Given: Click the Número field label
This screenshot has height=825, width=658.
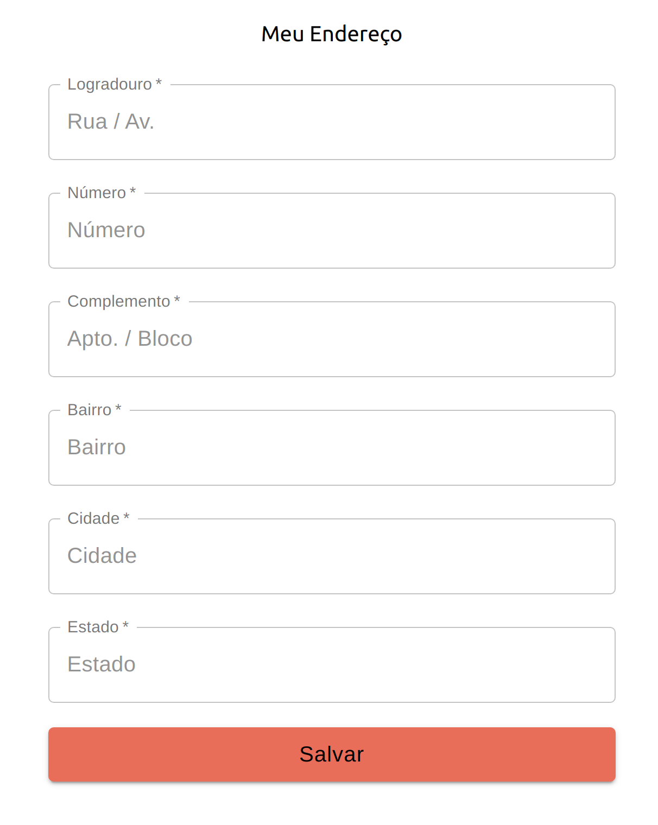Looking at the screenshot, I should (x=97, y=193).
